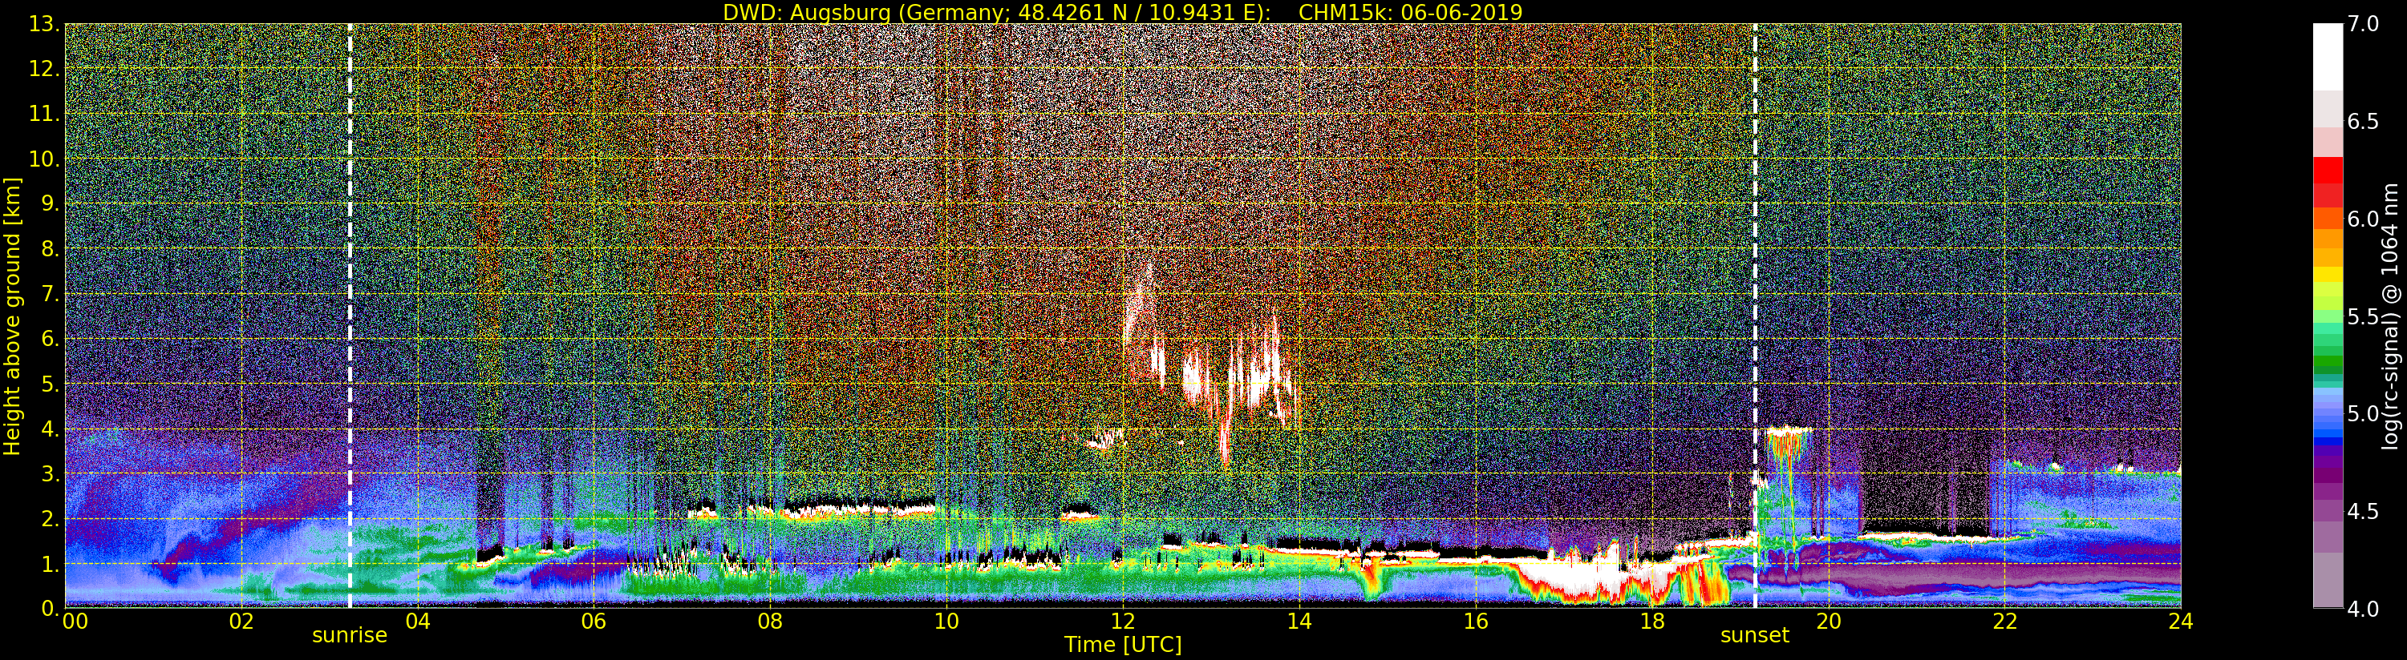Screen dimensions: 2407x660
Task: Click the '1.' height tick label
Action: tap(51, 563)
